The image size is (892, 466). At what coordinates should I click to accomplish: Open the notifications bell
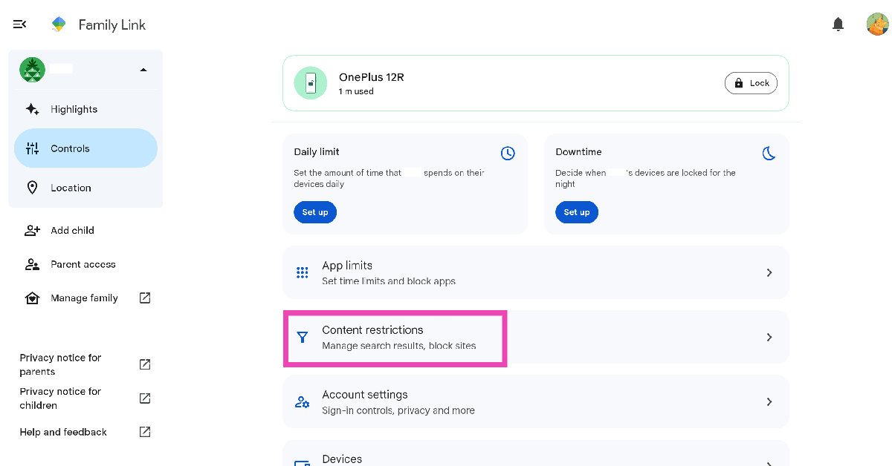(x=838, y=24)
